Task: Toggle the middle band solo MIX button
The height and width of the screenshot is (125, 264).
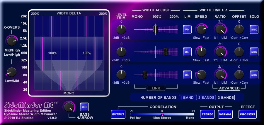Action: point(254,52)
